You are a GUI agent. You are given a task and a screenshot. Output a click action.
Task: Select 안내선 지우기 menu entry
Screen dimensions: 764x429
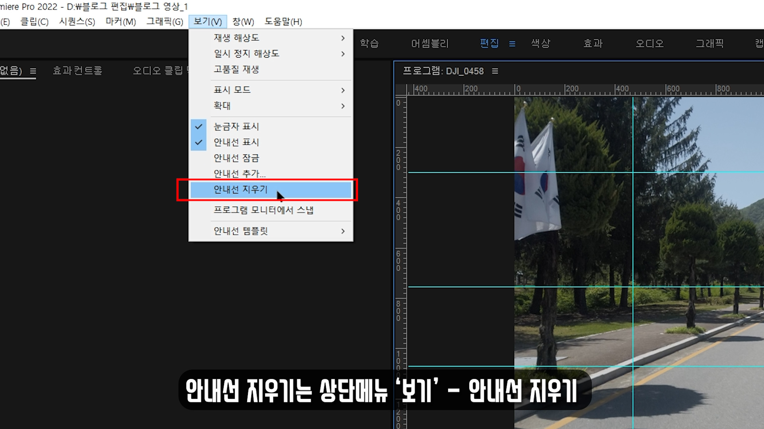click(241, 189)
